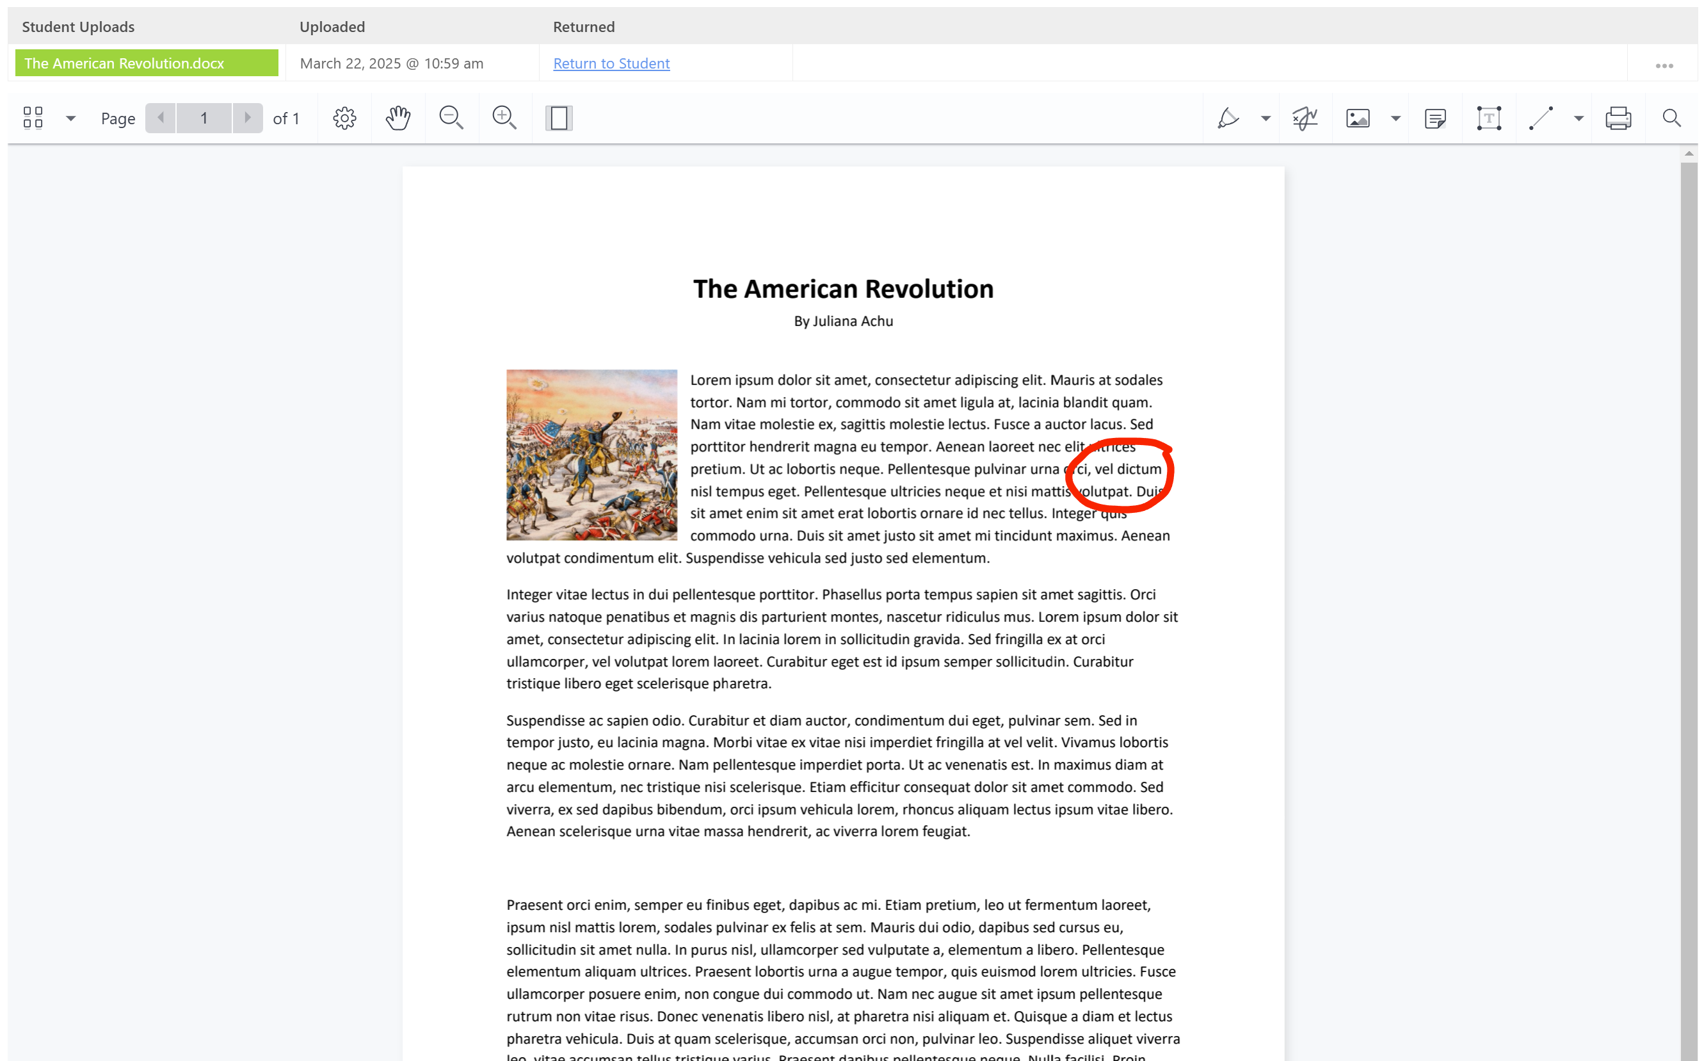Click the page number input field
Screen dimensions: 1704x1061
(x=204, y=118)
